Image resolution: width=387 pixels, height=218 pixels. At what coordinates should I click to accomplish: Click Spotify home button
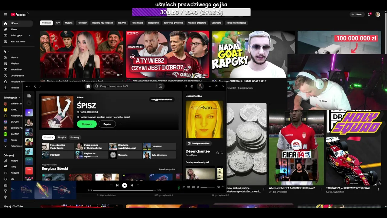click(88, 86)
